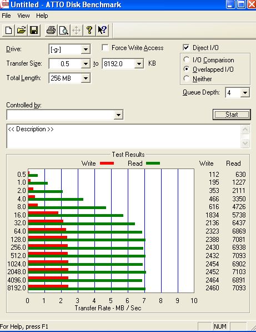Click the Read value 1227
256x332 pixels.
239,182
